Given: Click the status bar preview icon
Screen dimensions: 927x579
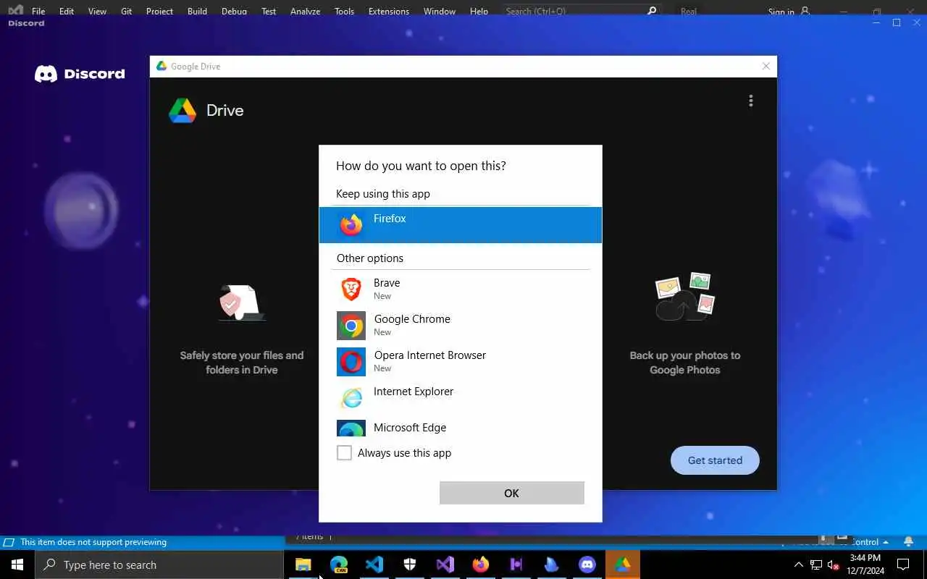Looking at the screenshot, I should pos(9,542).
